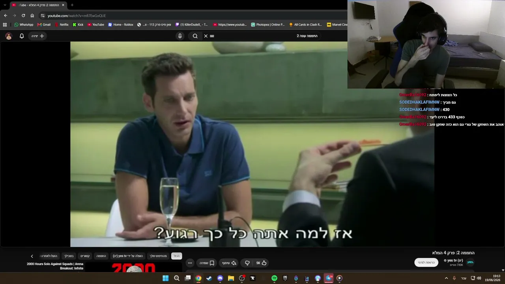Open a new browser tab
Viewport: 505px width, 284px height.
point(72,5)
